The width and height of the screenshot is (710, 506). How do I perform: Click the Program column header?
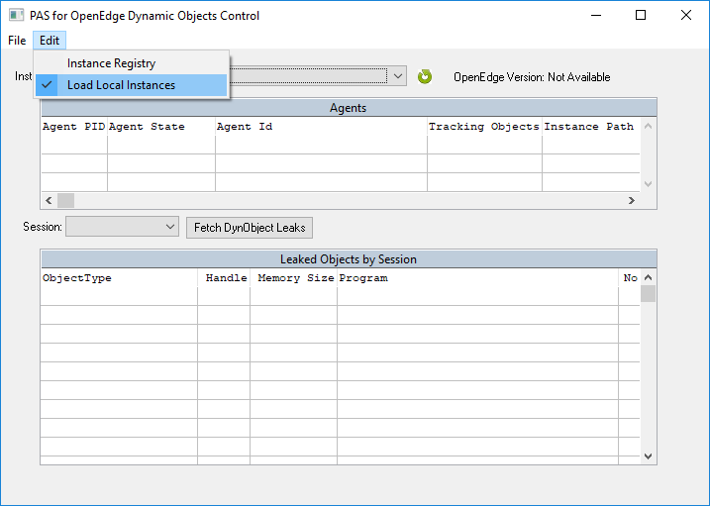477,278
